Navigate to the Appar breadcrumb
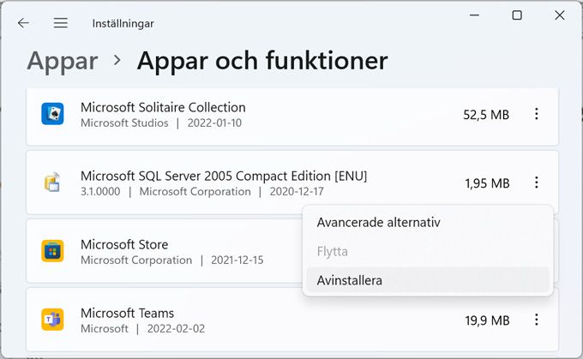Image resolution: width=583 pixels, height=359 pixels. (63, 62)
